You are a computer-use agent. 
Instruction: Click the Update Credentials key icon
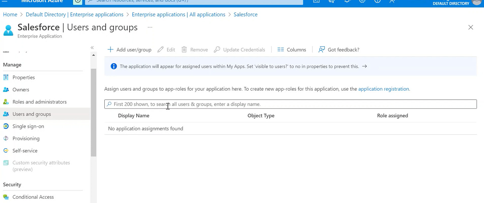(x=217, y=50)
